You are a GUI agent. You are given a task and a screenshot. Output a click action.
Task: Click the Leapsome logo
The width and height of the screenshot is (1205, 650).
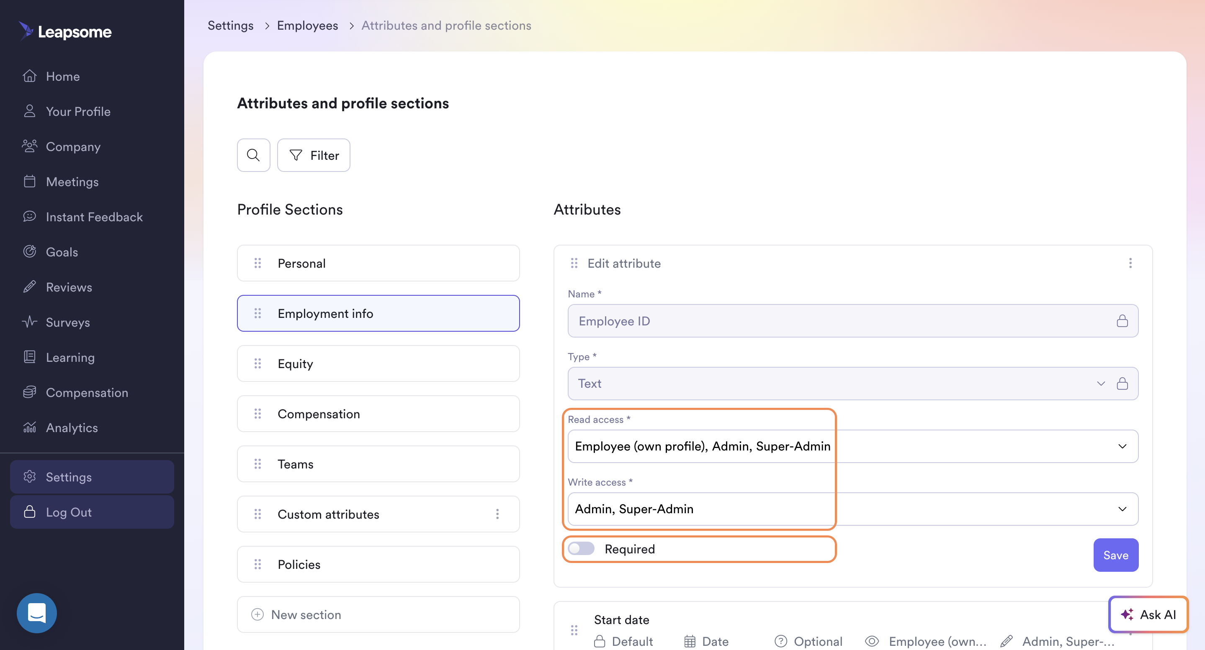pos(65,31)
